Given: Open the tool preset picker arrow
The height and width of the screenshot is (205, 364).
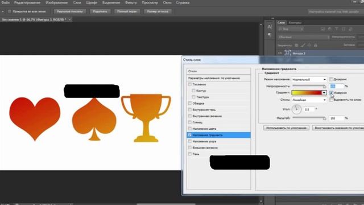Looking at the screenshot, I should pos(2,11).
